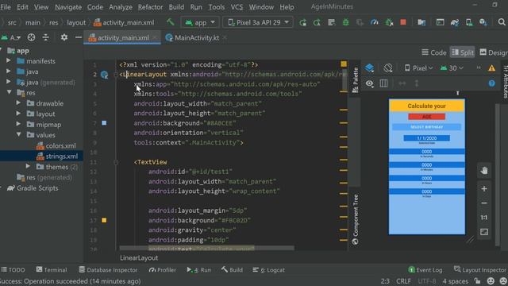Click the Apply Changes and Restart icon
Viewport: 508px width, 286px height.
click(x=317, y=22)
